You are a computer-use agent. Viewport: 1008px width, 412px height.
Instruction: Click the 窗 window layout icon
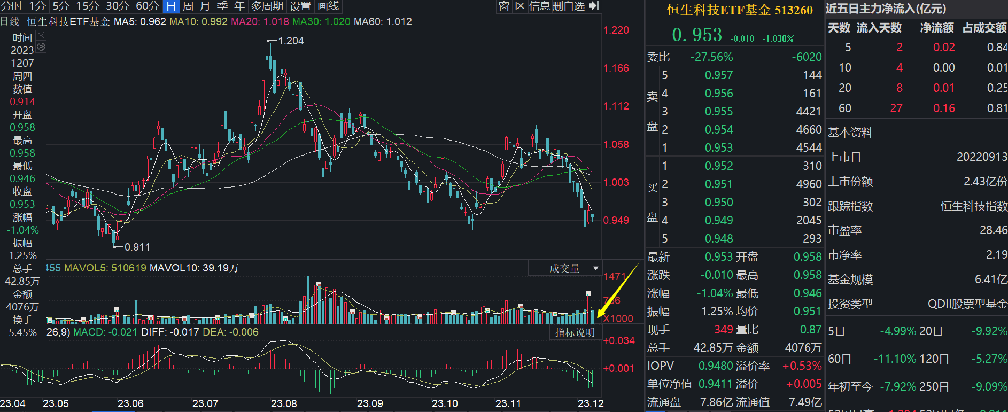tap(503, 6)
